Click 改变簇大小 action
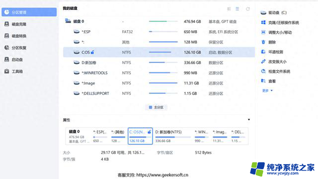This screenshot has height=179, width=318. click(277, 61)
